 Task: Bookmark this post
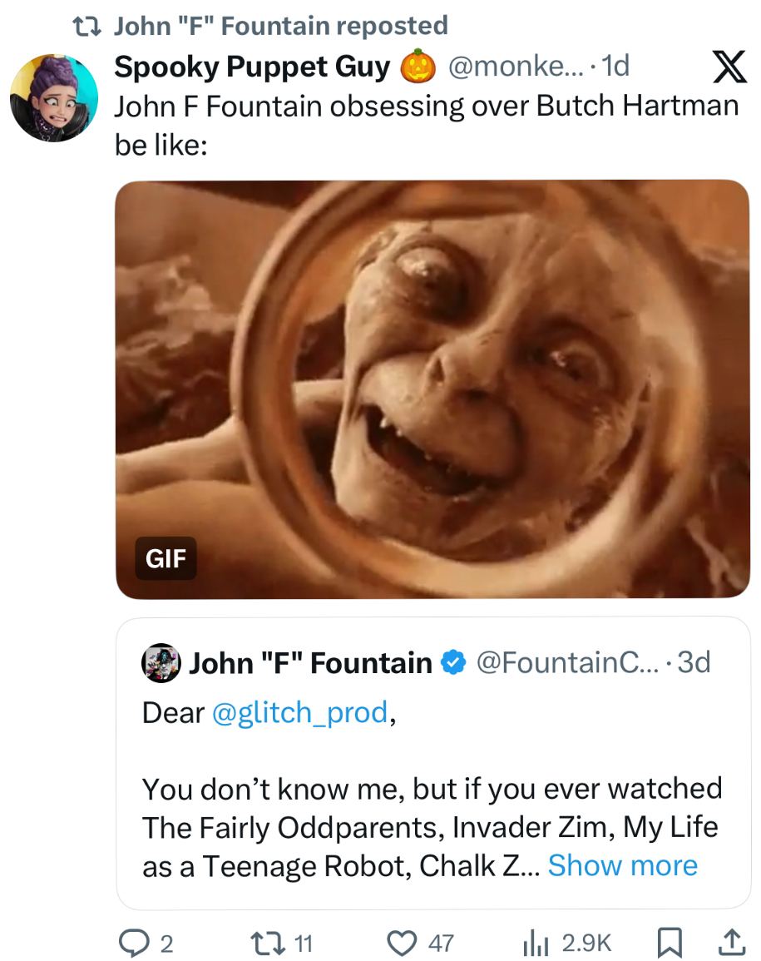pos(668,942)
